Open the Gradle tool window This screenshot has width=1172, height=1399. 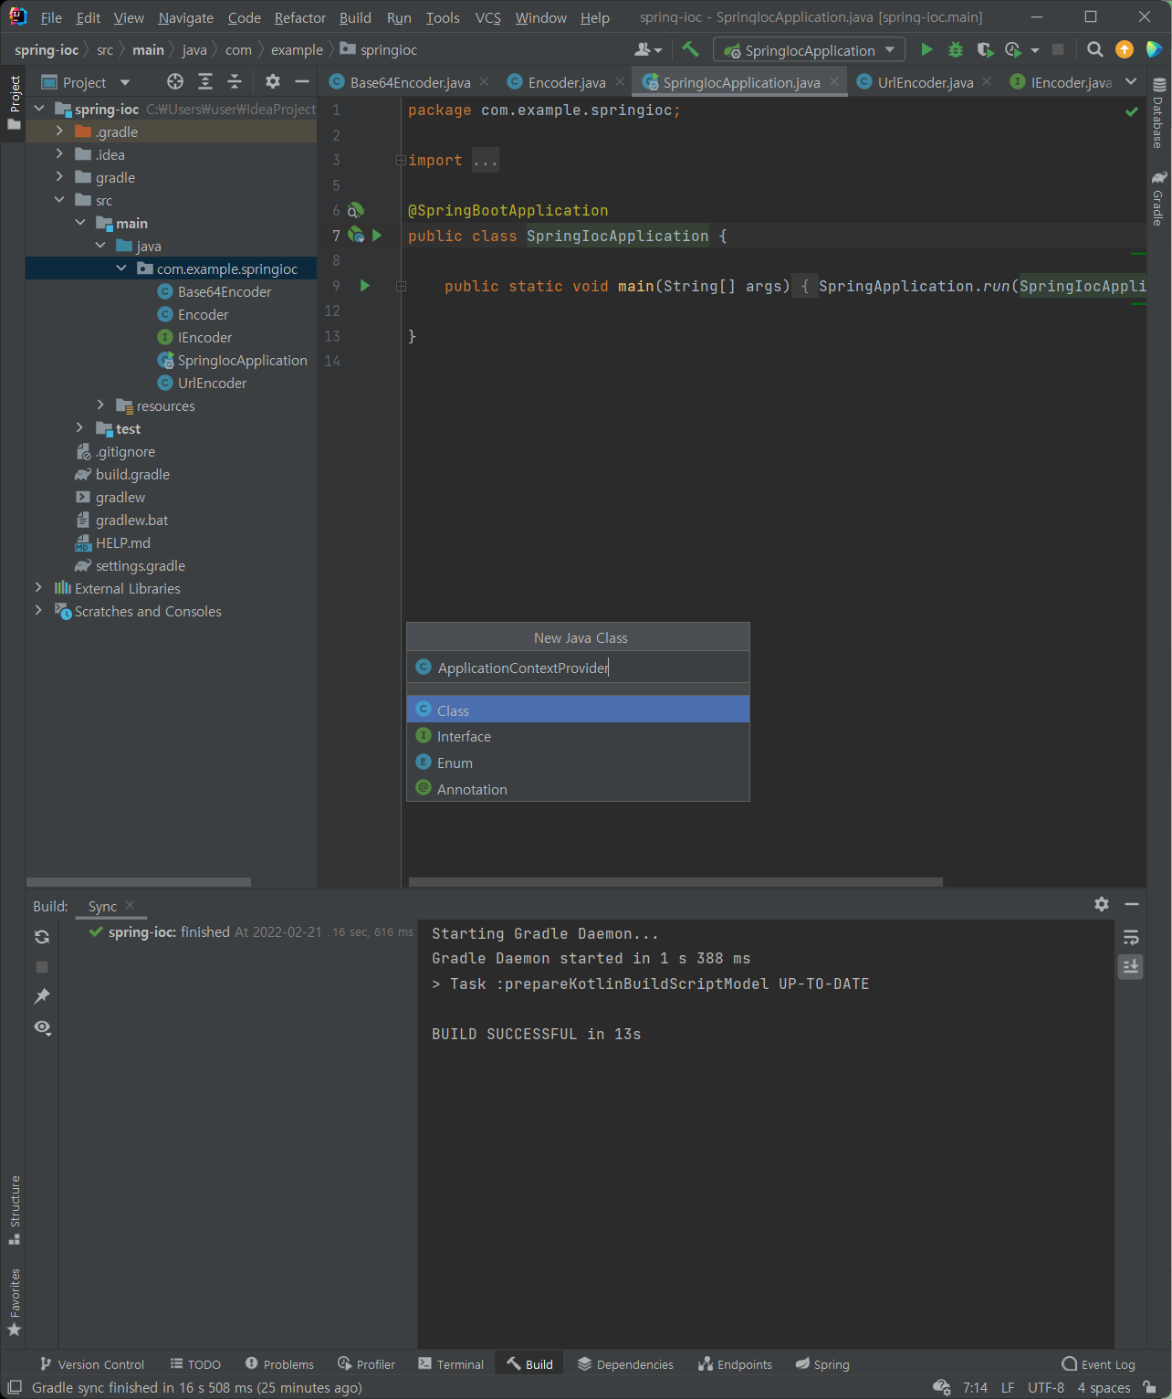coord(1159,198)
